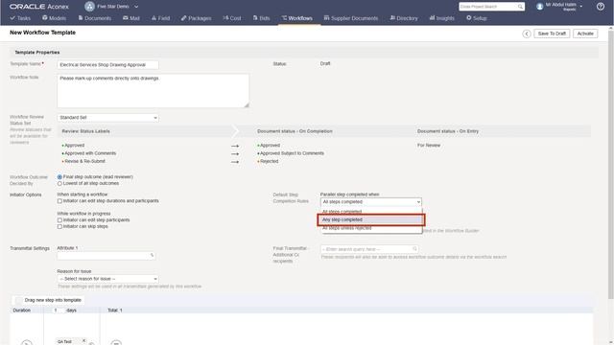Click the Help question mark icon

(601, 7)
